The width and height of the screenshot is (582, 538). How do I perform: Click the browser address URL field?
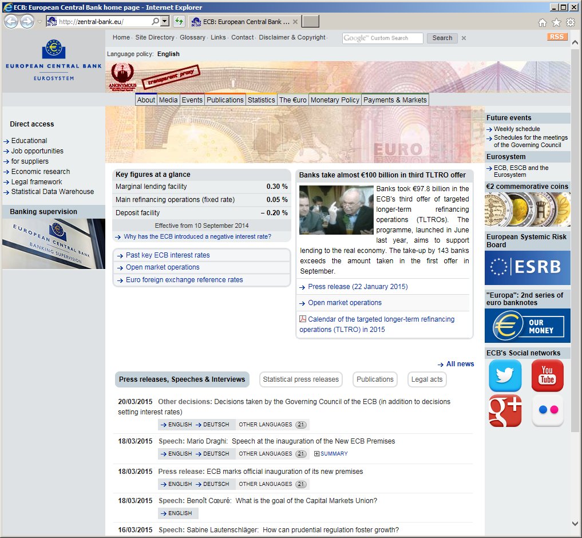(105, 22)
